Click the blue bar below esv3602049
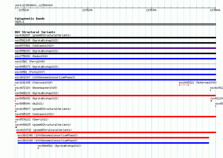 113,143
